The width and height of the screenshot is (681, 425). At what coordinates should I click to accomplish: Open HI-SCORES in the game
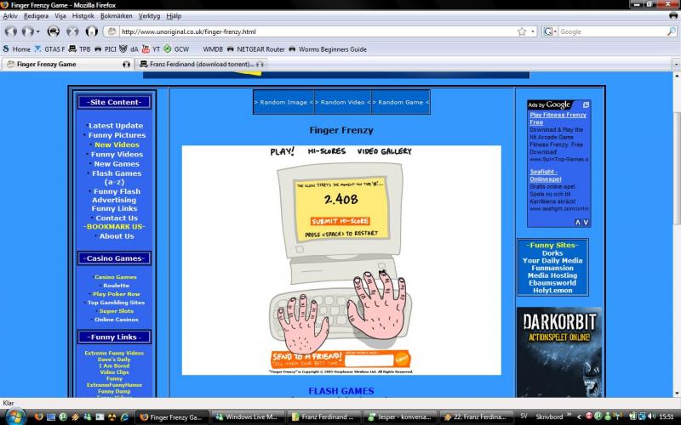click(x=327, y=151)
